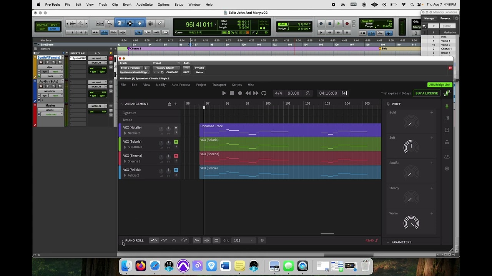Image resolution: width=492 pixels, height=276 pixels.
Task: Click the Synthesizer V loop button
Action: point(264,93)
